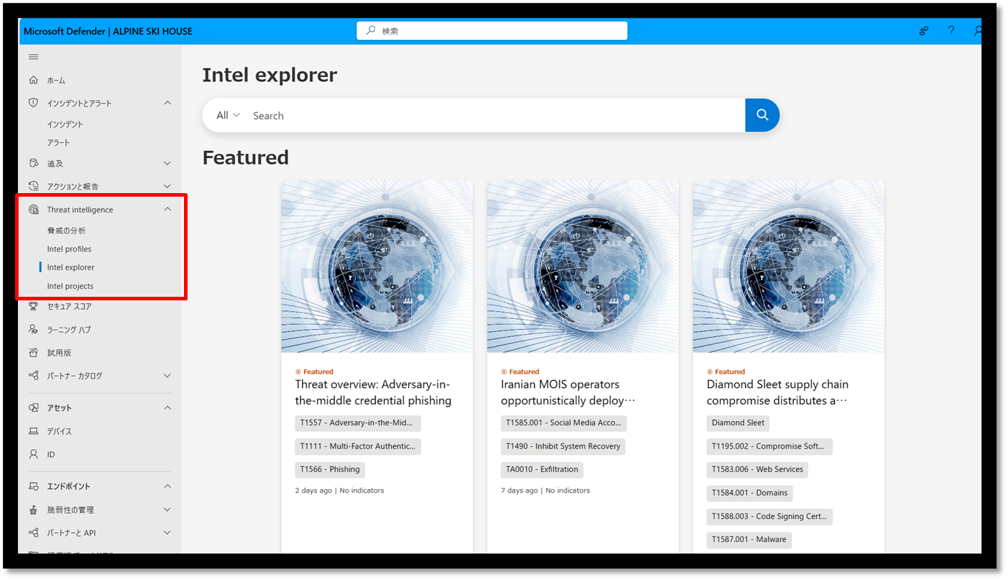Expand the Partner catalog chevron

pyautogui.click(x=168, y=375)
